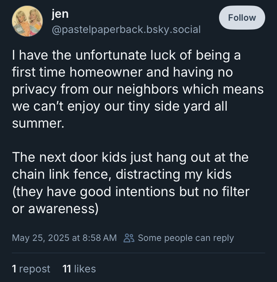Open the @pastelpaperback.bsky.social handle link
277x282 pixels.
[126, 29]
